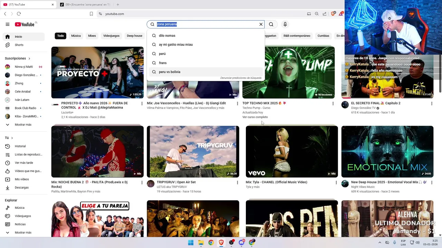Open new browser tab with plus
This screenshot has height=248, width=442.
tap(118, 4)
